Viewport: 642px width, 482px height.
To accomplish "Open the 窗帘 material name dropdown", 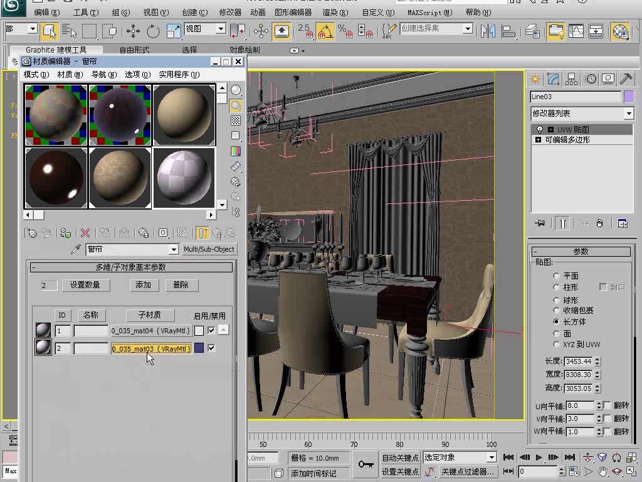I will point(173,249).
